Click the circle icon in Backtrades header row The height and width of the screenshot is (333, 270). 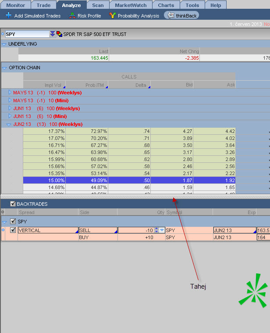[x=3, y=212]
